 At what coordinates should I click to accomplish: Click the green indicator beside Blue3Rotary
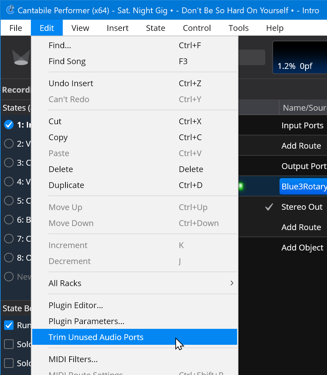241,186
